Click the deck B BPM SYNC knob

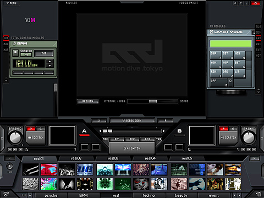249,137
